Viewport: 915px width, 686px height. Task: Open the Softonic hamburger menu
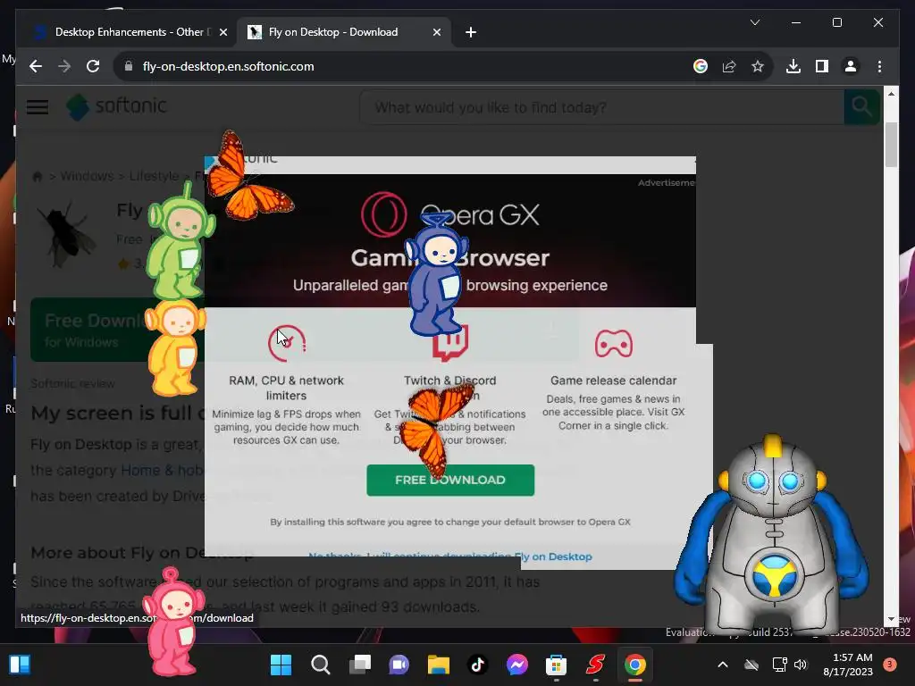pos(38,107)
